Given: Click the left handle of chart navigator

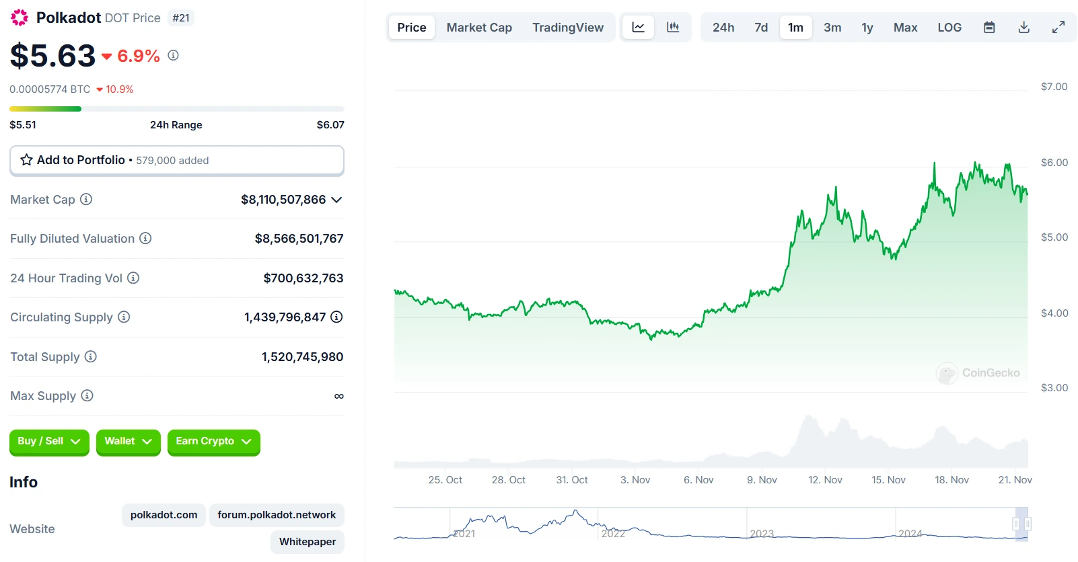Looking at the screenshot, I should [1016, 524].
